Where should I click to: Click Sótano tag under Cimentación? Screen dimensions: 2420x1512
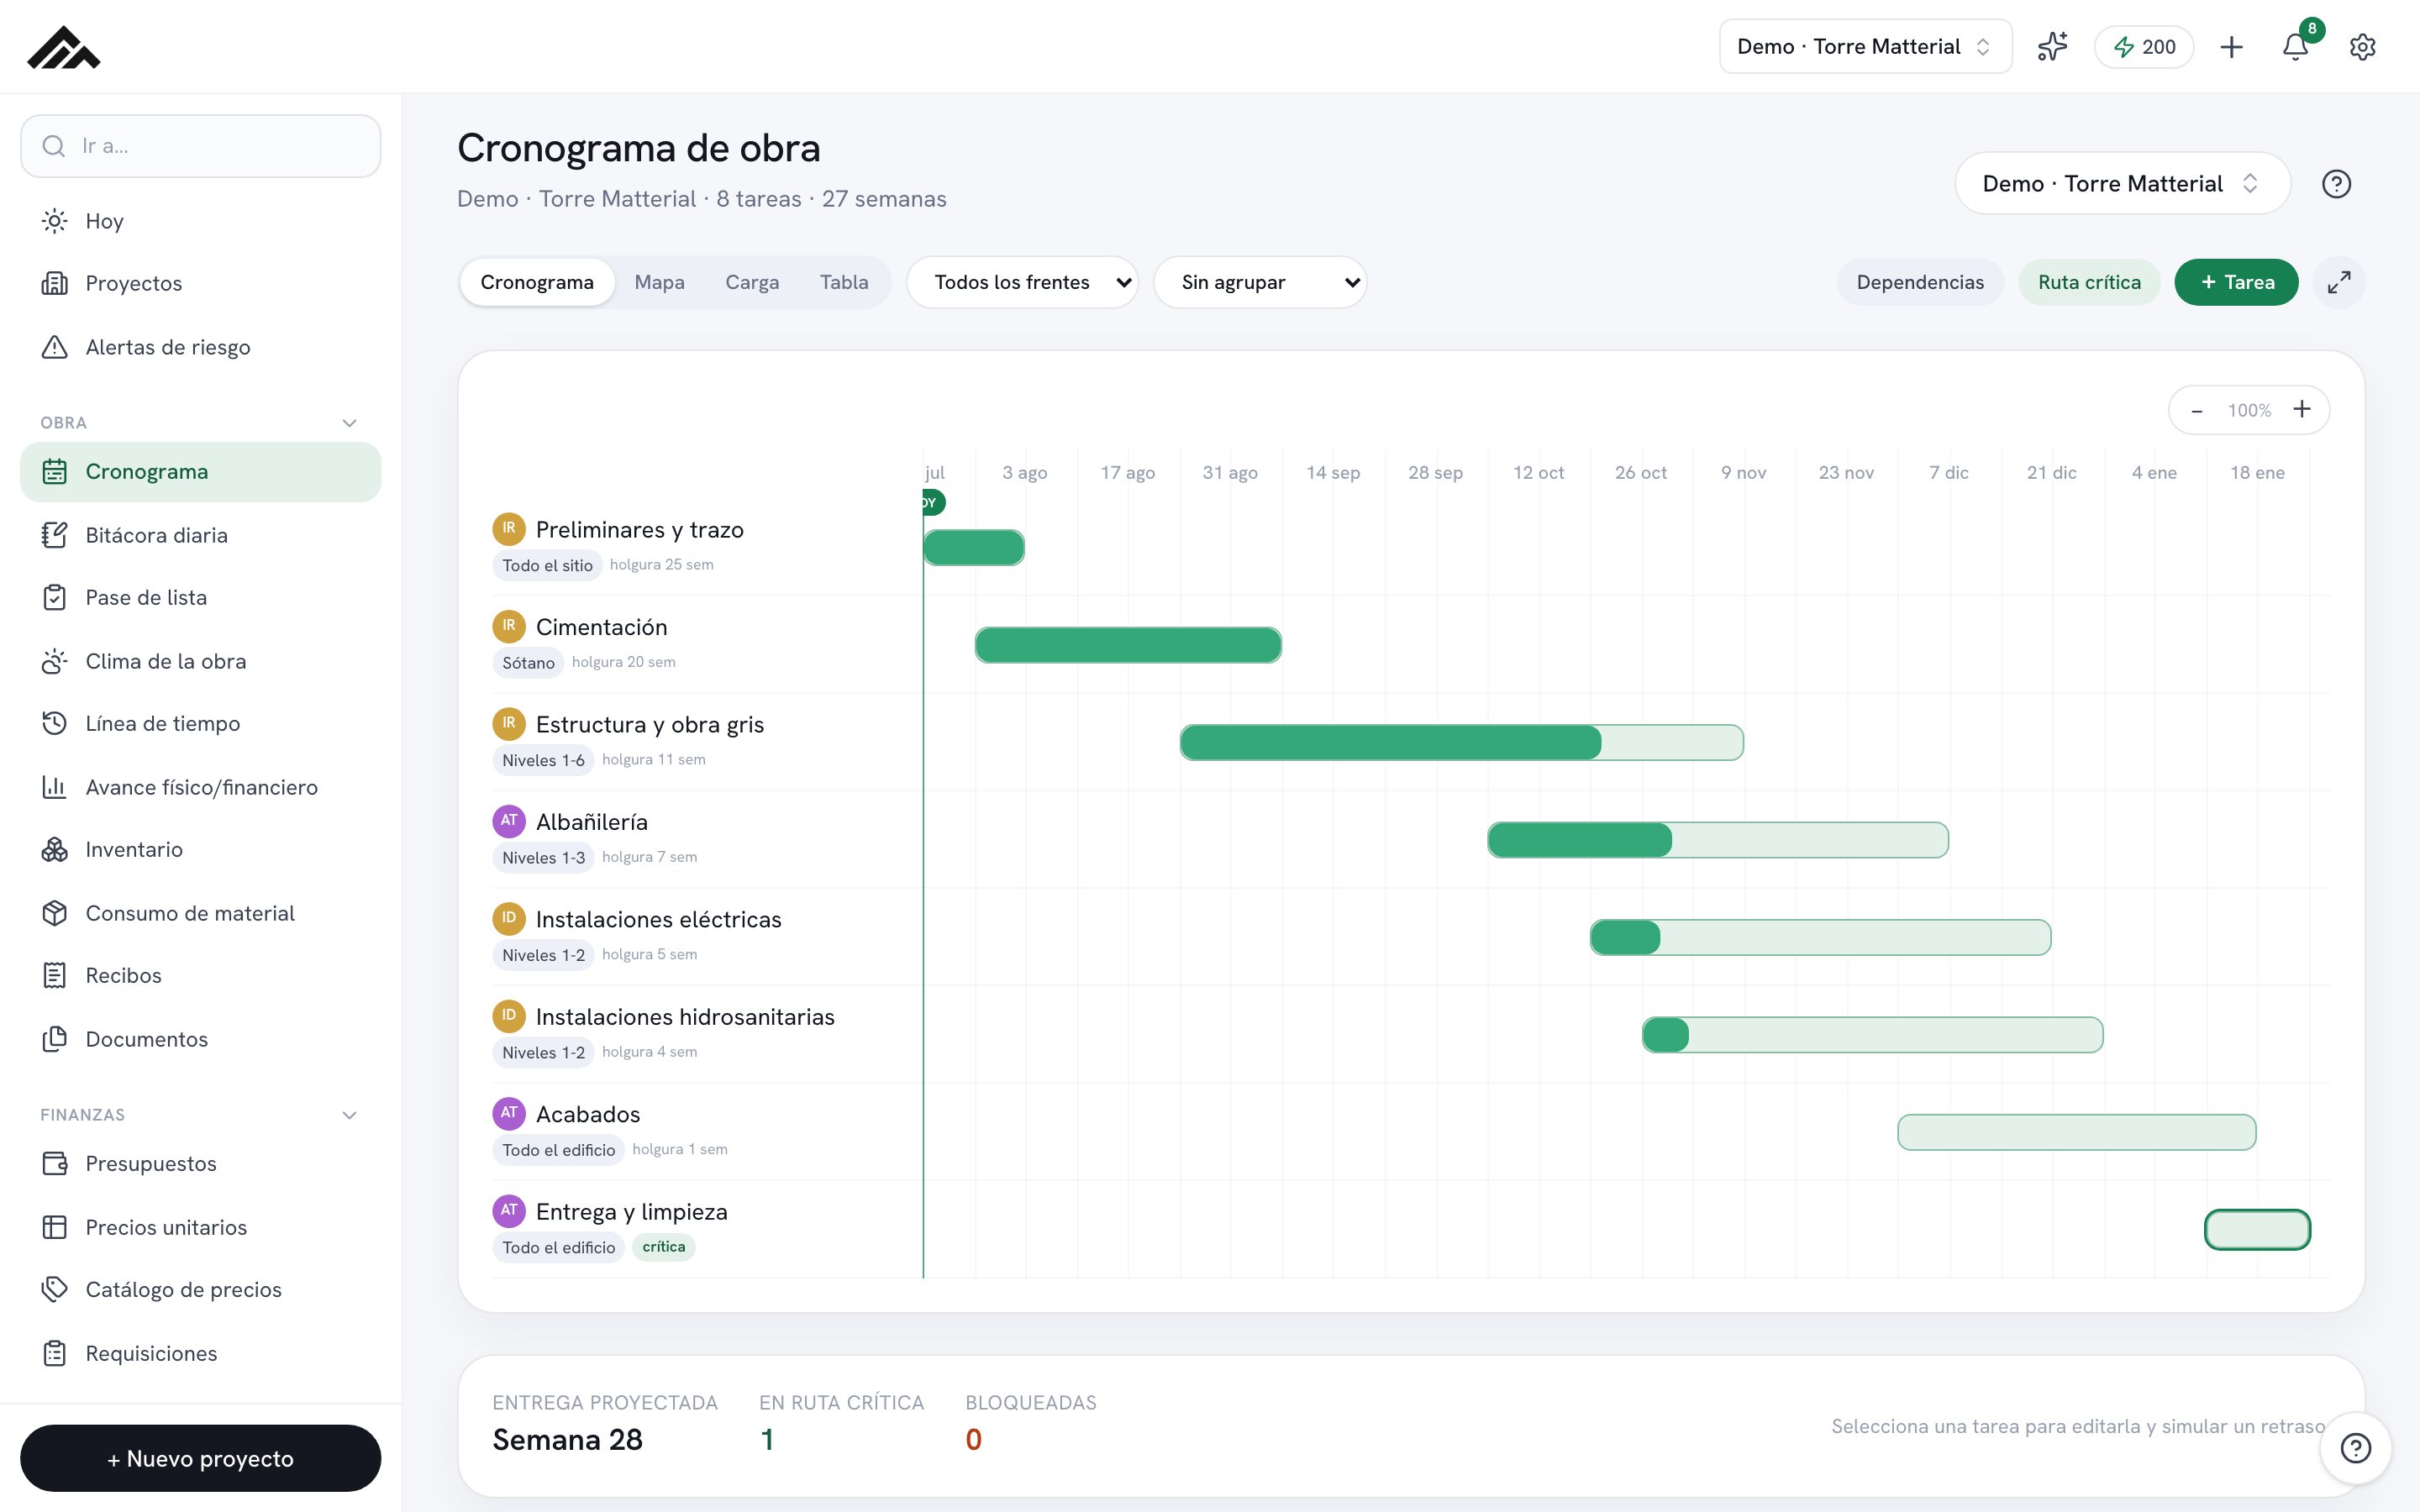[528, 662]
